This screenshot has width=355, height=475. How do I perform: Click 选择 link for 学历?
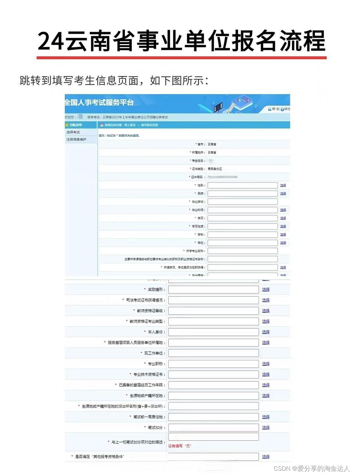click(x=283, y=218)
